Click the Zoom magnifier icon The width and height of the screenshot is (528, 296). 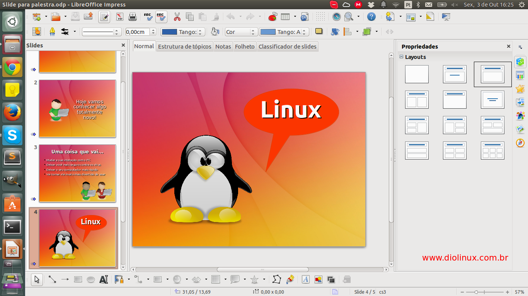[349, 17]
